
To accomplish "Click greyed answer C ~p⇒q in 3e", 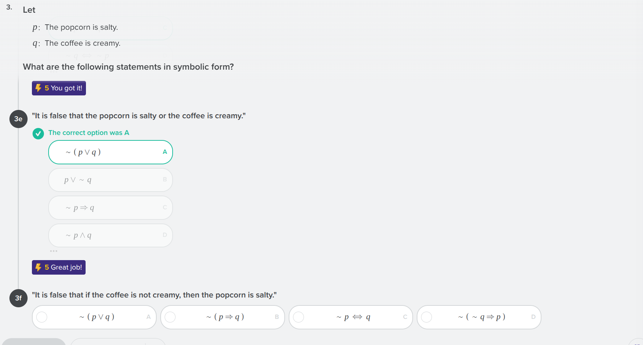I will click(x=110, y=208).
